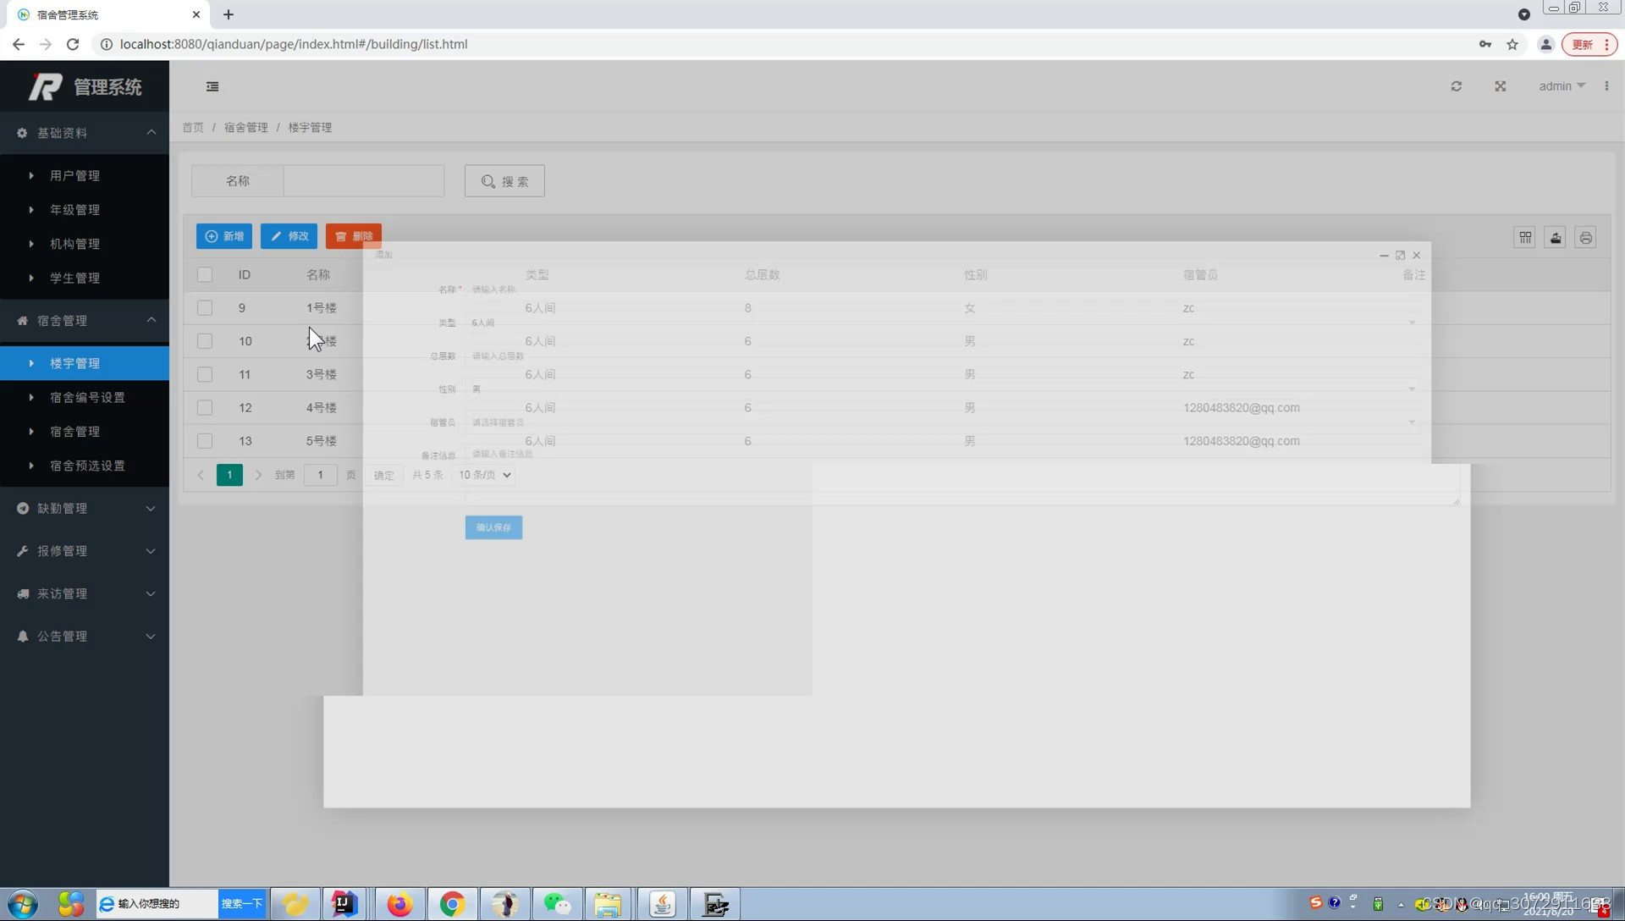
Task: Open the table column filter grid icon
Action: [1525, 238]
